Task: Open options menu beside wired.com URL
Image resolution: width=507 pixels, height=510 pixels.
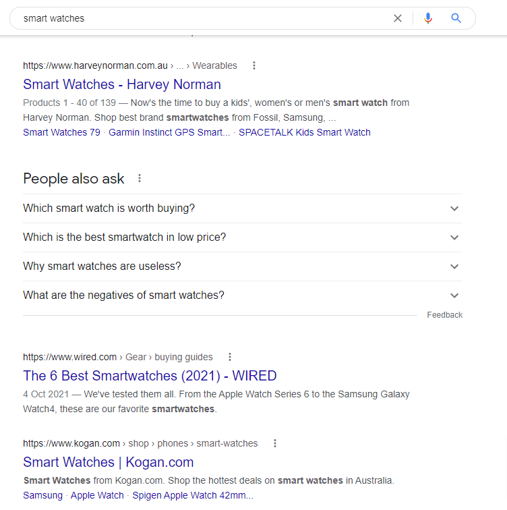Action: tap(230, 357)
